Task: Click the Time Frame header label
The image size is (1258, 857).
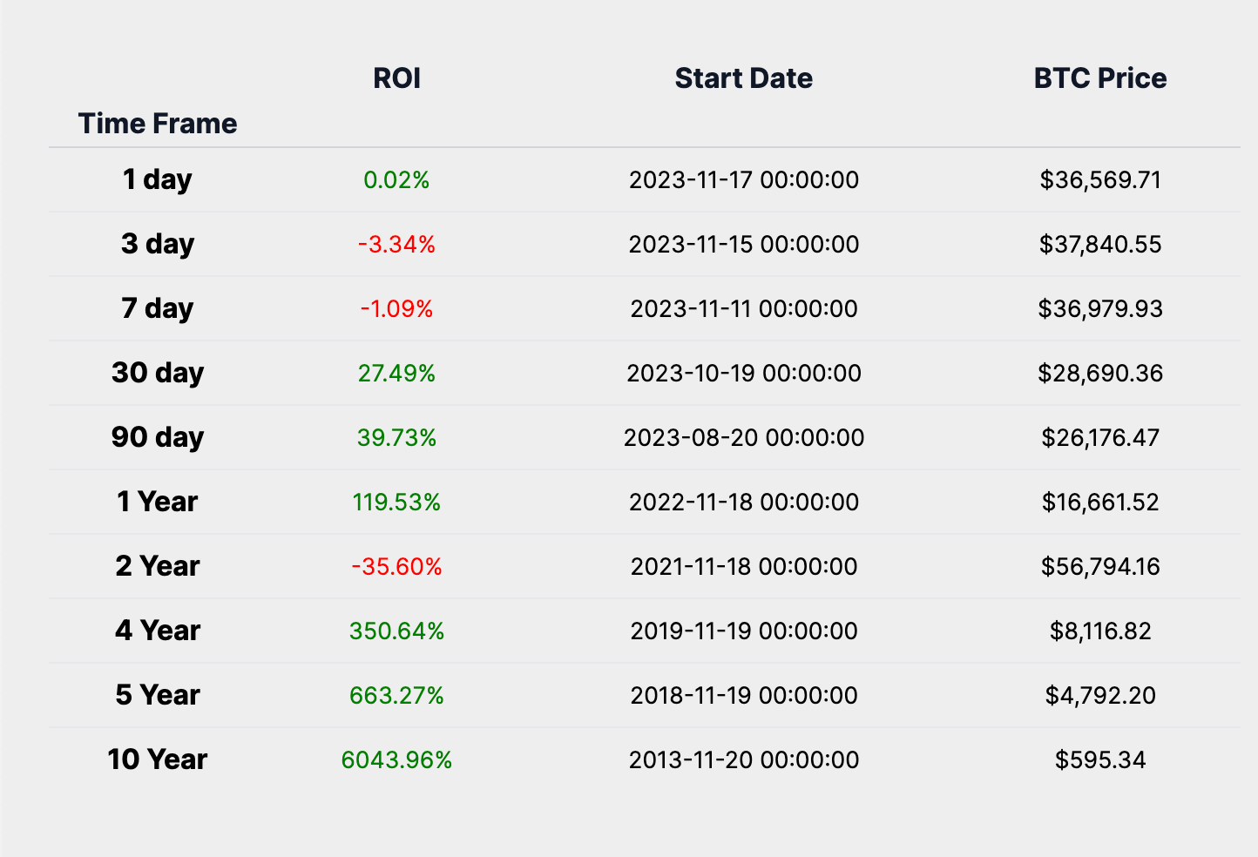Action: pyautogui.click(x=158, y=124)
